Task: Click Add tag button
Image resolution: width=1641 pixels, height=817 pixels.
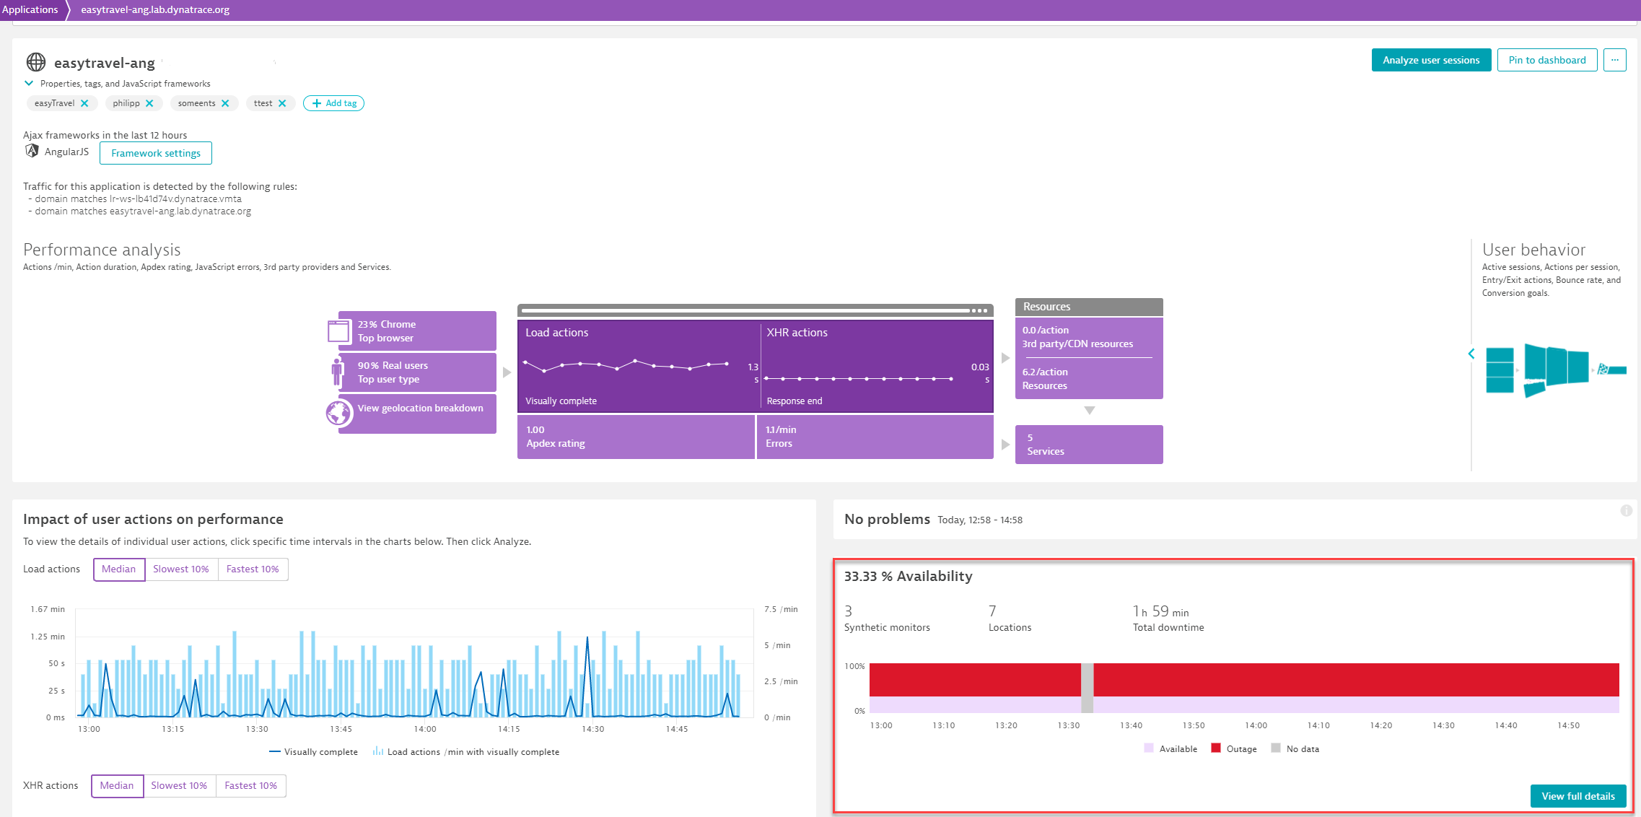Action: coord(333,103)
